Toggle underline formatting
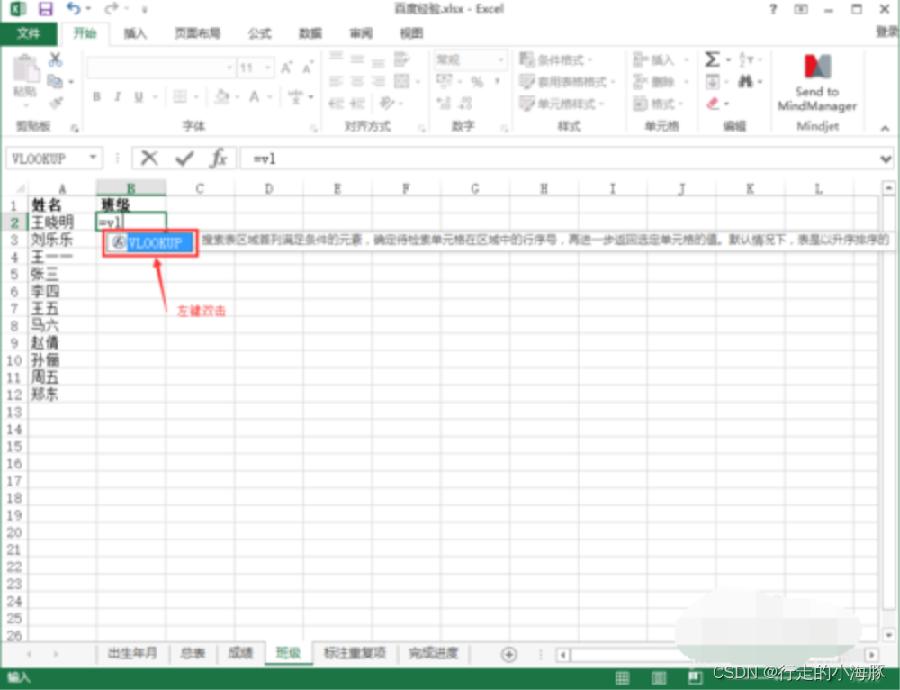The width and height of the screenshot is (900, 690). (x=139, y=96)
